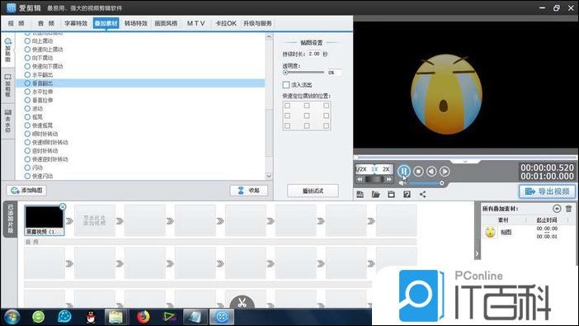Screen dimensions: 579x326
Task: Select the 顺时针转动 effect radio
Action: pos(27,134)
